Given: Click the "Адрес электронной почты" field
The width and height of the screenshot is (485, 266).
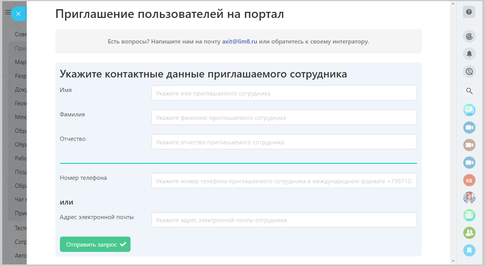Looking at the screenshot, I should [284, 220].
